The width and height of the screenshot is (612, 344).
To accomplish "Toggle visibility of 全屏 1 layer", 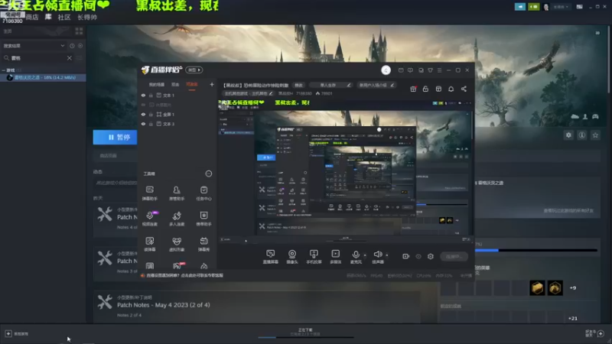I will pos(143,114).
